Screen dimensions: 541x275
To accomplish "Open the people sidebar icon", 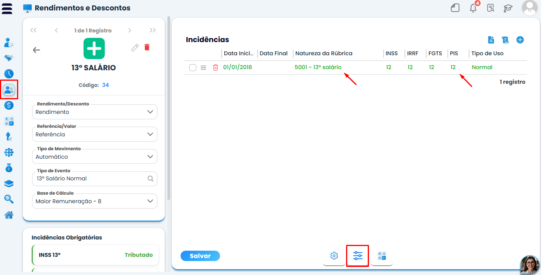I will tap(9, 90).
